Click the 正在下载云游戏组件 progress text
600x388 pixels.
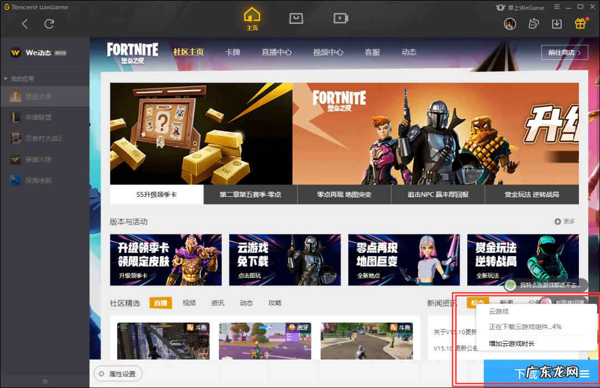point(525,327)
